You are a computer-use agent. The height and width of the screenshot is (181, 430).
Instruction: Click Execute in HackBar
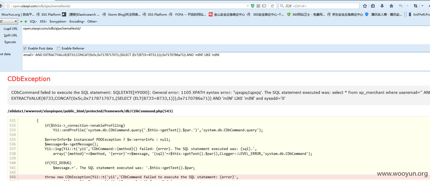[10, 42]
